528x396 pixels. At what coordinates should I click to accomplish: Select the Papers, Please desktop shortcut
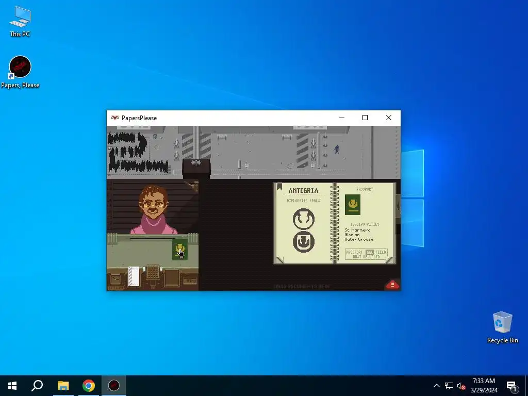(20, 72)
